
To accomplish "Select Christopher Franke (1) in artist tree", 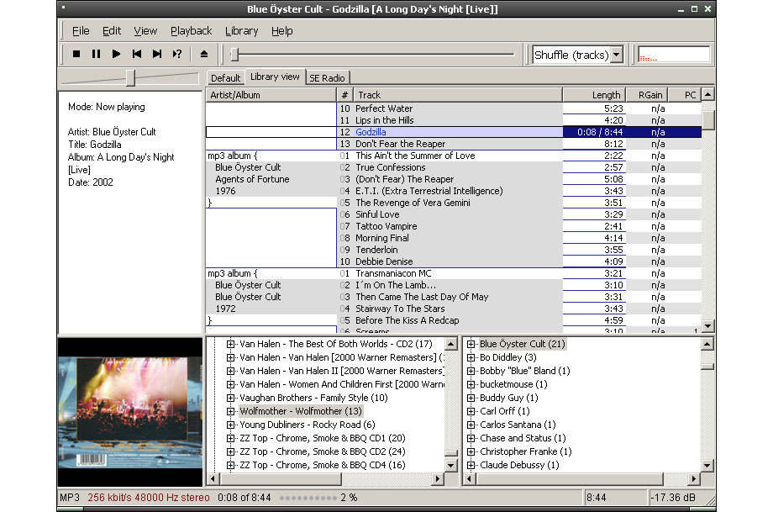I will (x=525, y=451).
